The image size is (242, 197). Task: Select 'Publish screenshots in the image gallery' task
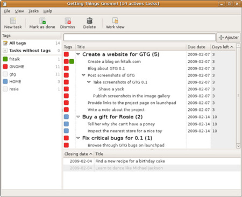tap(132, 96)
